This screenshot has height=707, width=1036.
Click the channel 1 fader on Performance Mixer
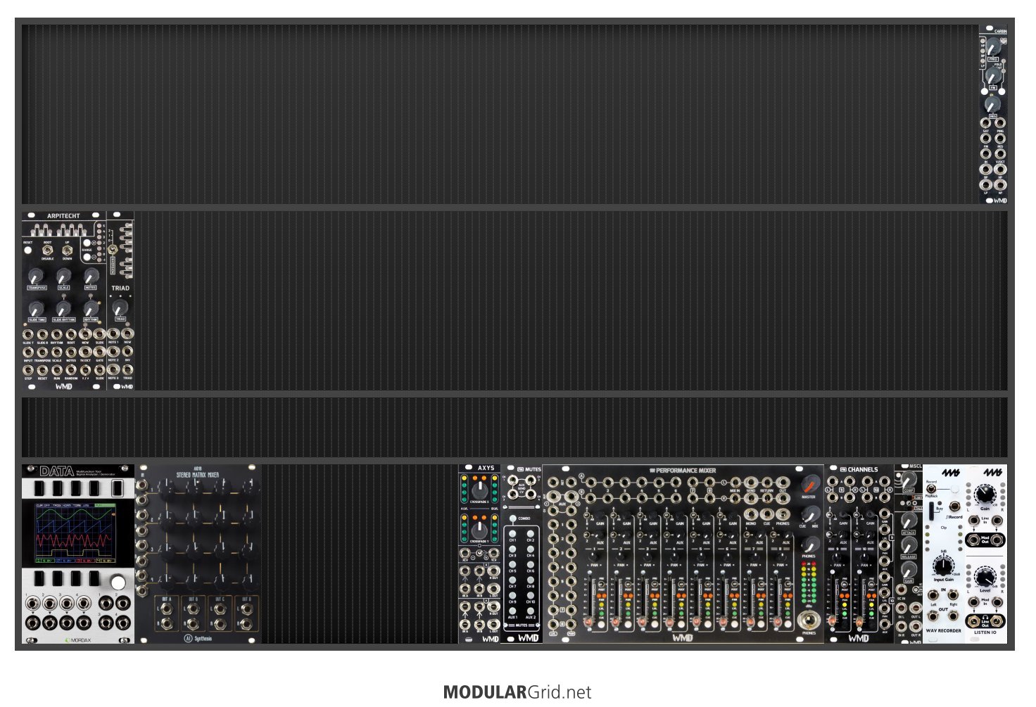[x=590, y=622]
